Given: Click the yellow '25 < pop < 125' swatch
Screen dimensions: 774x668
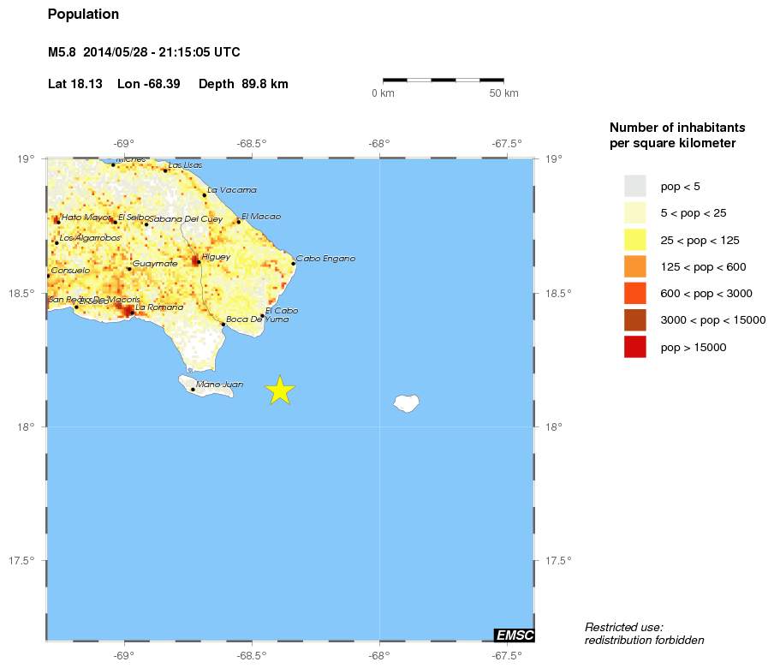Looking at the screenshot, I should click(x=634, y=240).
